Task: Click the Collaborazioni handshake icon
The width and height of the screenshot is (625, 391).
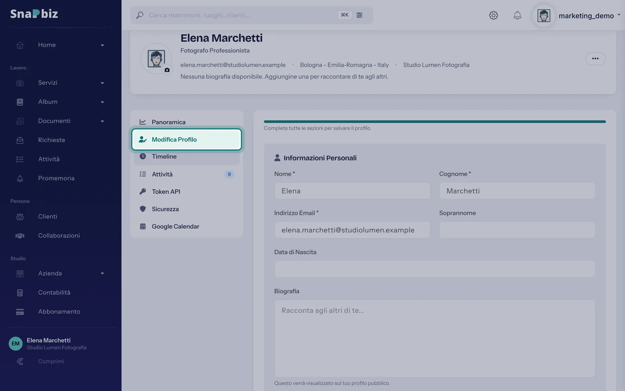Action: tap(20, 235)
